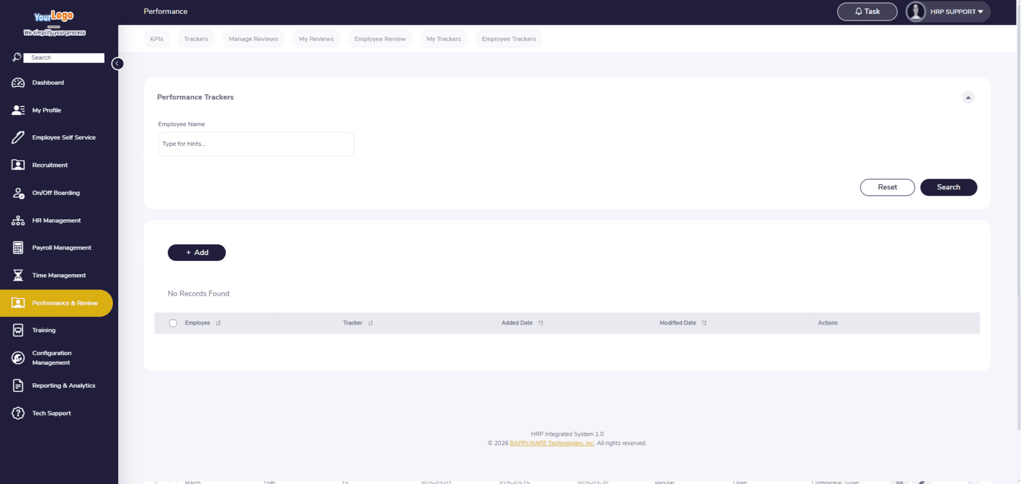Click the Reset button
This screenshot has width=1021, height=484.
coord(887,187)
